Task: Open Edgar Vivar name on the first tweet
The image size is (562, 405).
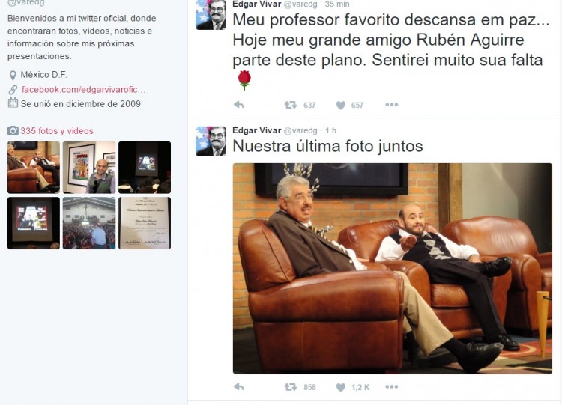Action: pos(256,4)
